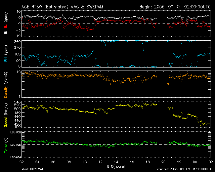Click the title 'ACE RTSW (Estimated) MAG & SWEPAM'
Screen dimensions: 215x172
pos(62,7)
